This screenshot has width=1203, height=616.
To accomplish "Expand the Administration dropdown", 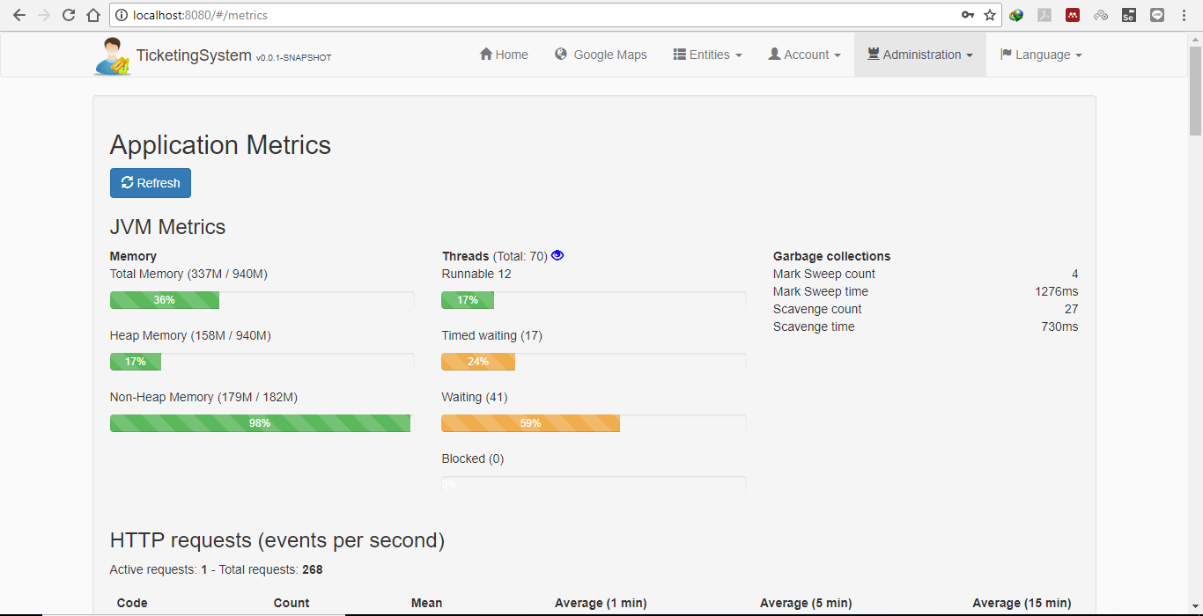I will pos(920,55).
